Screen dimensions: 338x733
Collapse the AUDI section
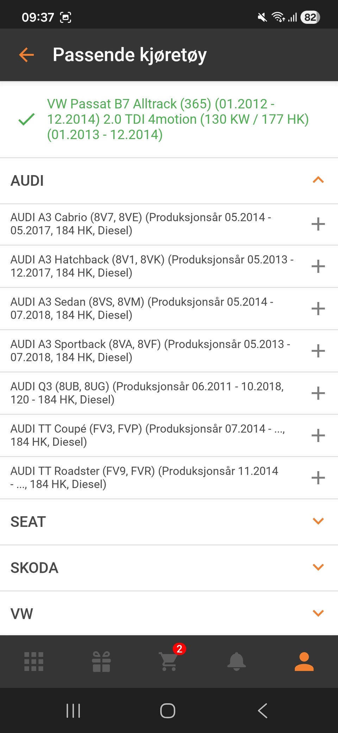(318, 180)
